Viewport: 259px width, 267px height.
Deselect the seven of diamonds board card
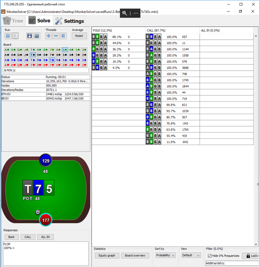pos(52,60)
